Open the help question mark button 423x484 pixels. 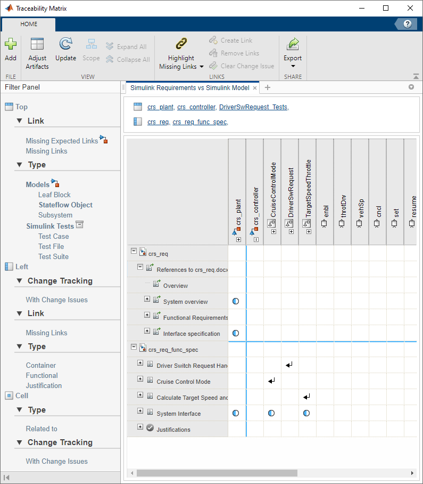click(407, 24)
